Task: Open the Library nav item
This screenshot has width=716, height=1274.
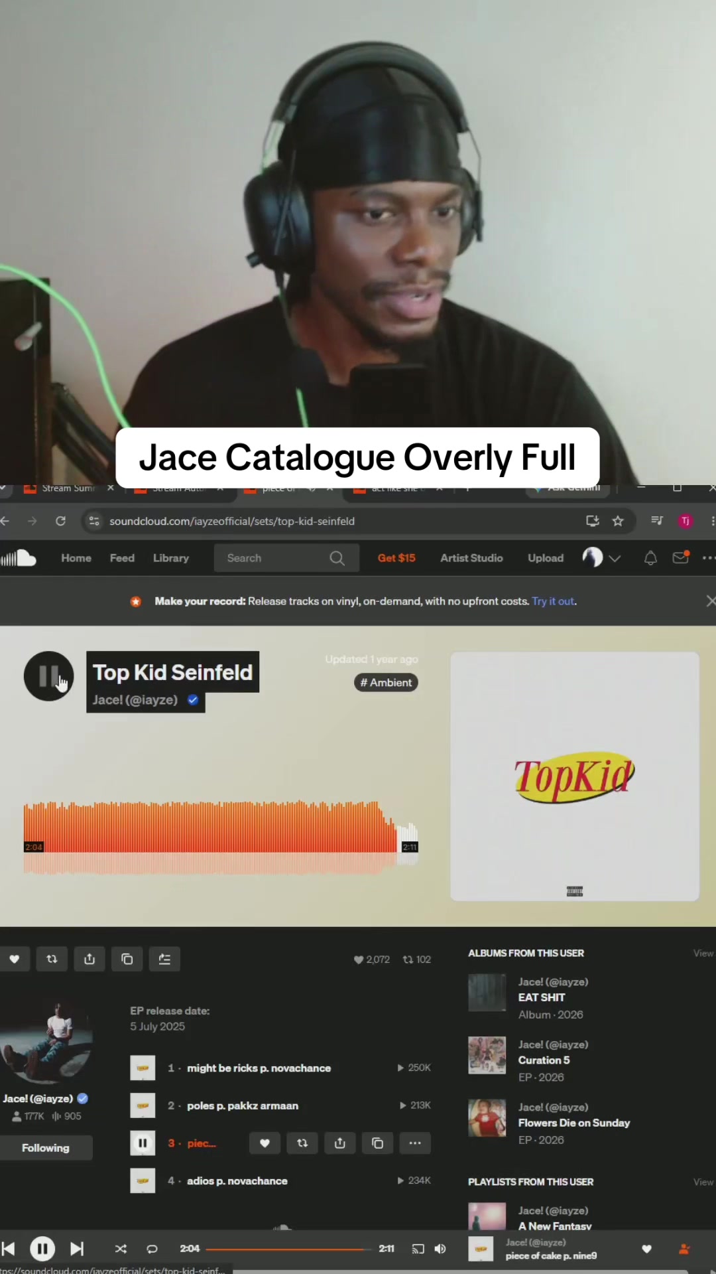Action: pyautogui.click(x=171, y=558)
